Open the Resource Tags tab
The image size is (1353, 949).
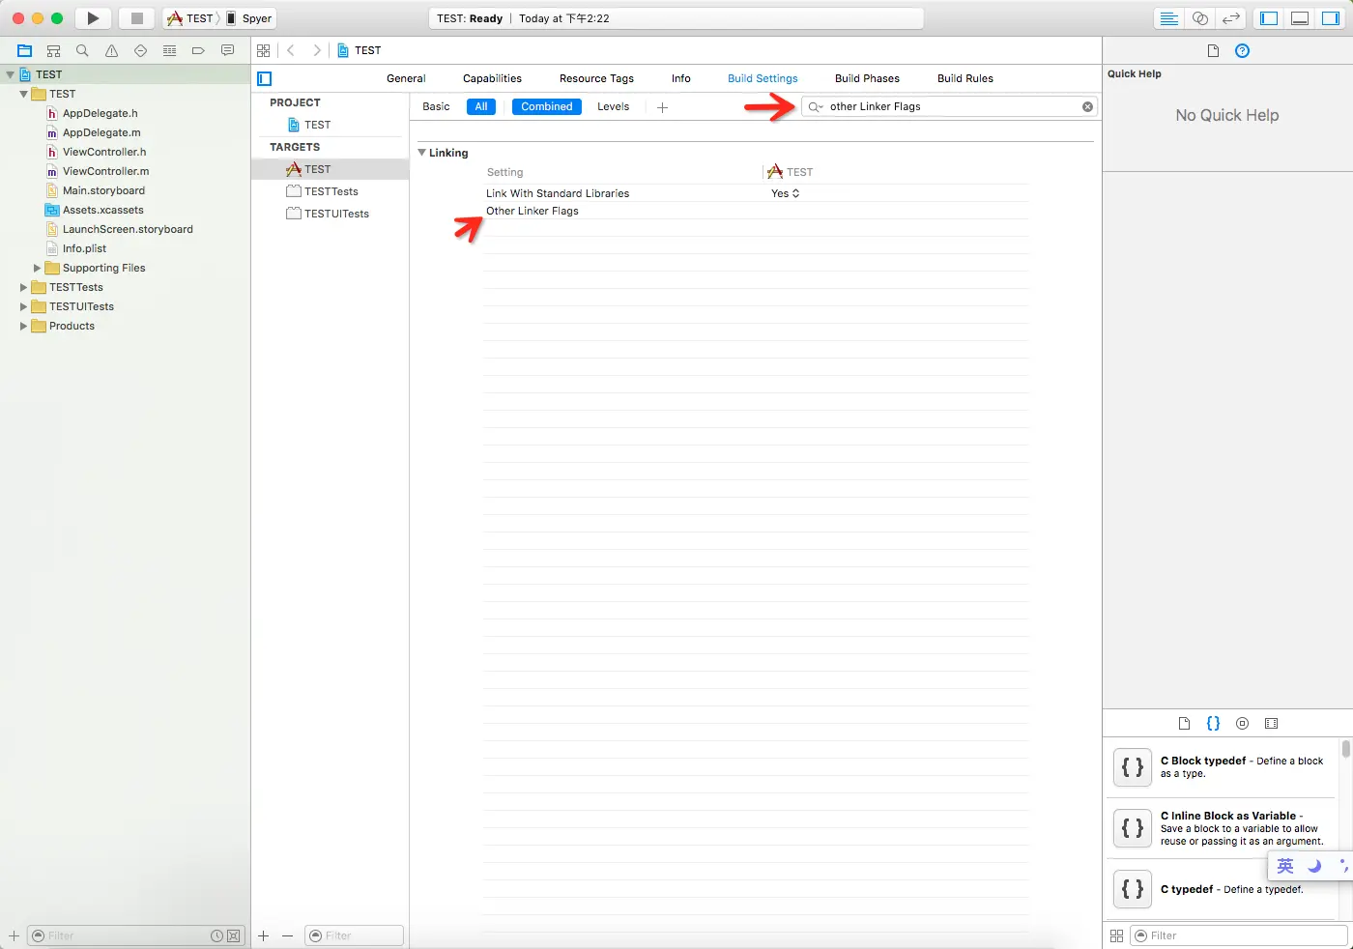pos(596,78)
